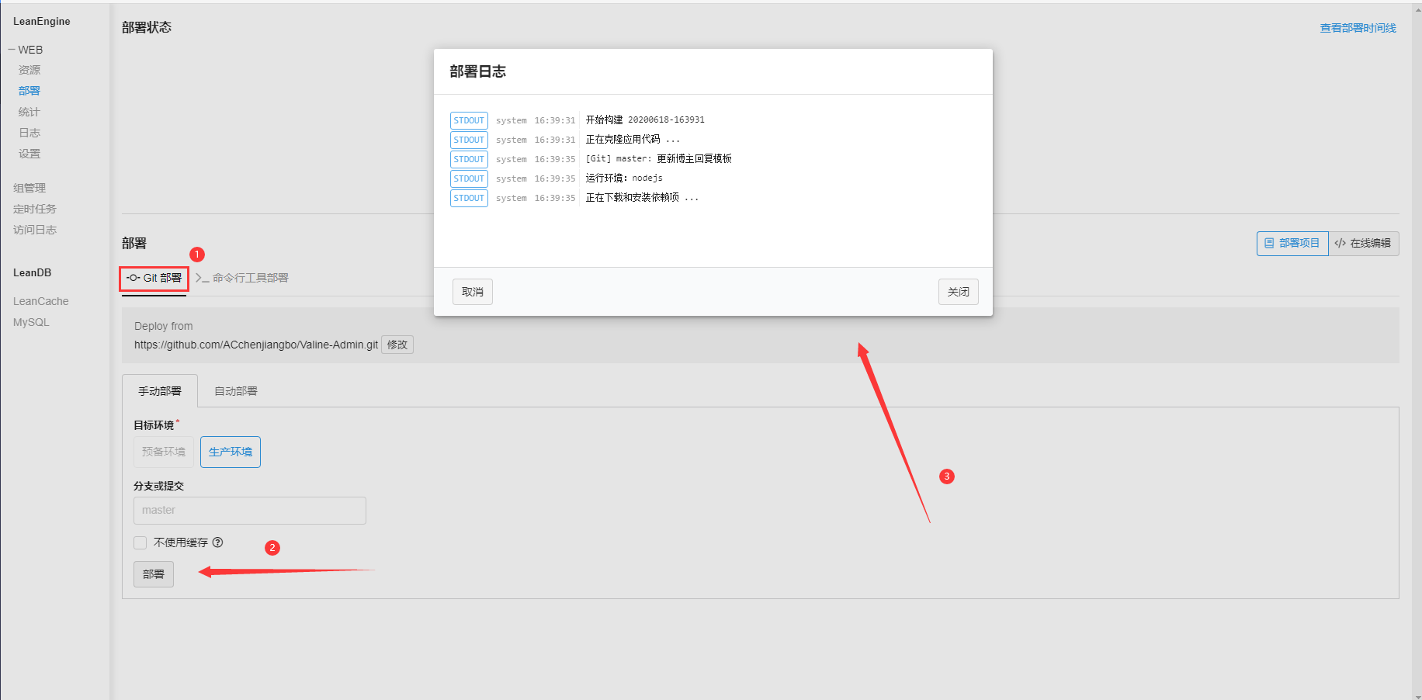
Task: Click the 在线编辑 code icon
Action: pos(1340,243)
